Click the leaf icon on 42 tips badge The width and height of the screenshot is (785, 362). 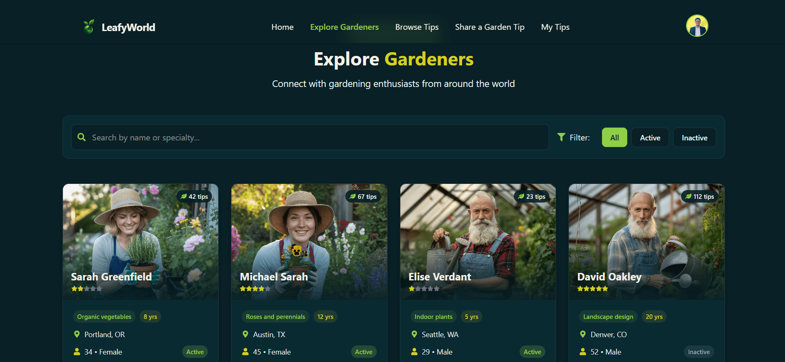[183, 197]
